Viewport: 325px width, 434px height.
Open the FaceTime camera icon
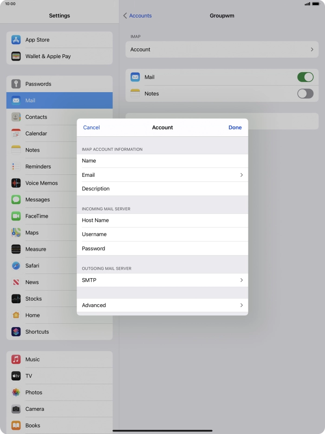coord(16,216)
